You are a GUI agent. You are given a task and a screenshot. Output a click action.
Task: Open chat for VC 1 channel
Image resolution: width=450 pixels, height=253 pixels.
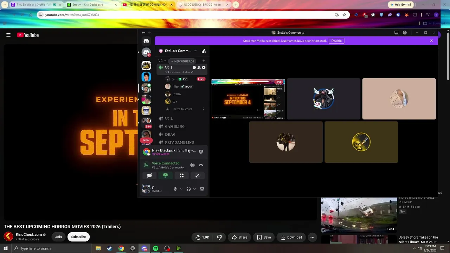[194, 67]
